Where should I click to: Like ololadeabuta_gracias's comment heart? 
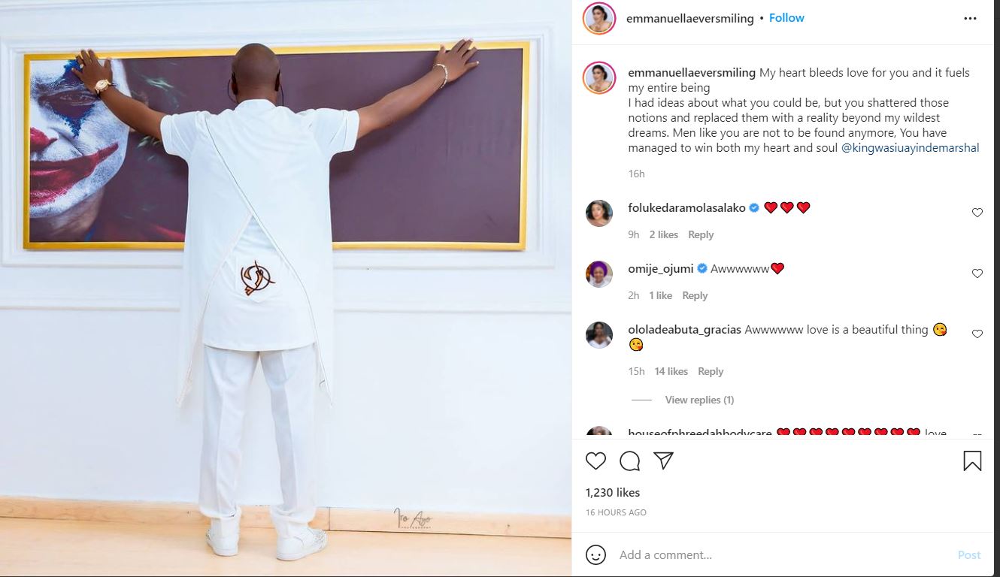pos(977,334)
